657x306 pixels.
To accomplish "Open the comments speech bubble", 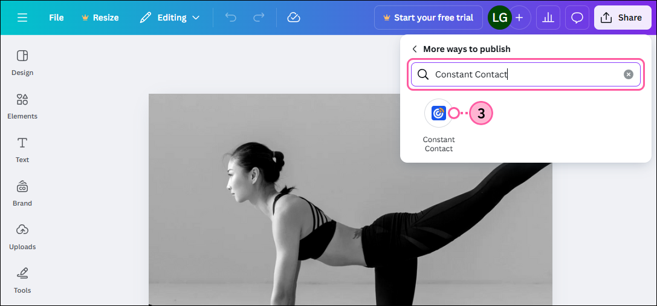I will click(x=577, y=18).
